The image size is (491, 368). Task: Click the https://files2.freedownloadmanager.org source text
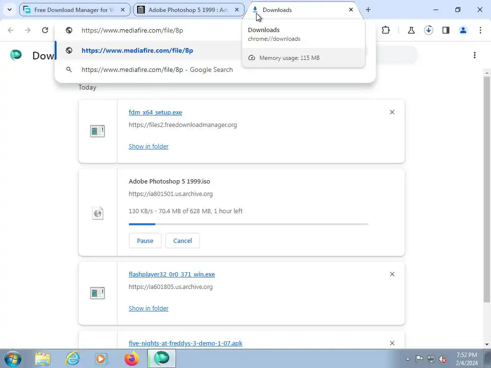point(183,125)
